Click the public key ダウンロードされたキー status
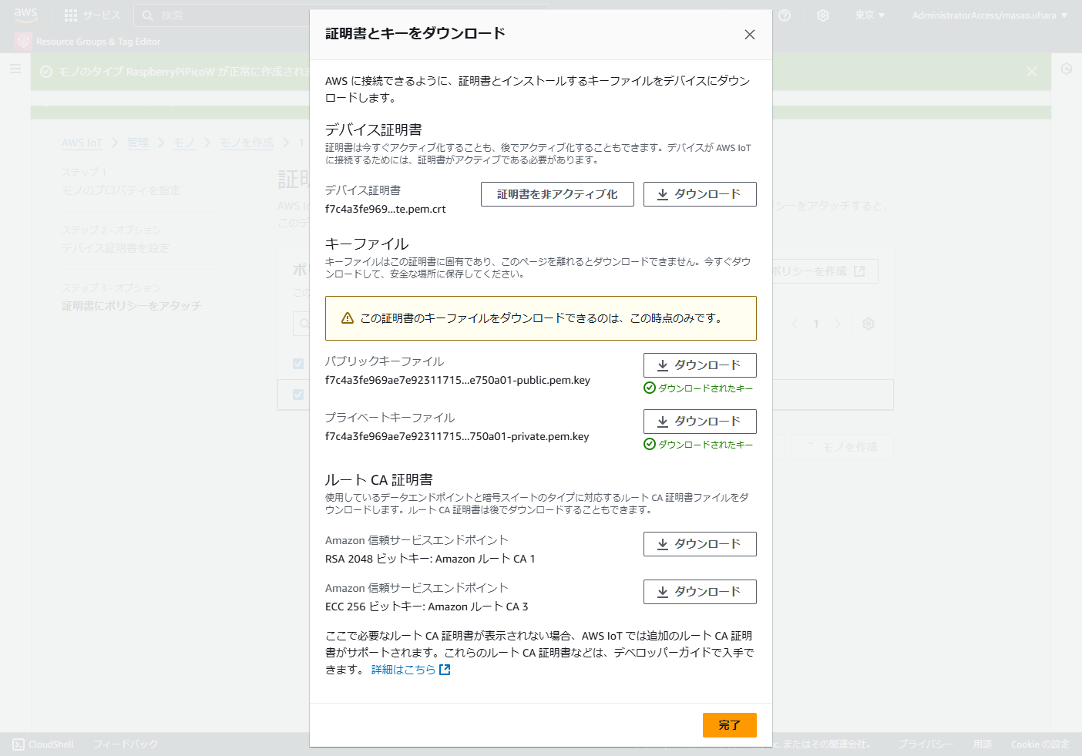 (x=698, y=388)
